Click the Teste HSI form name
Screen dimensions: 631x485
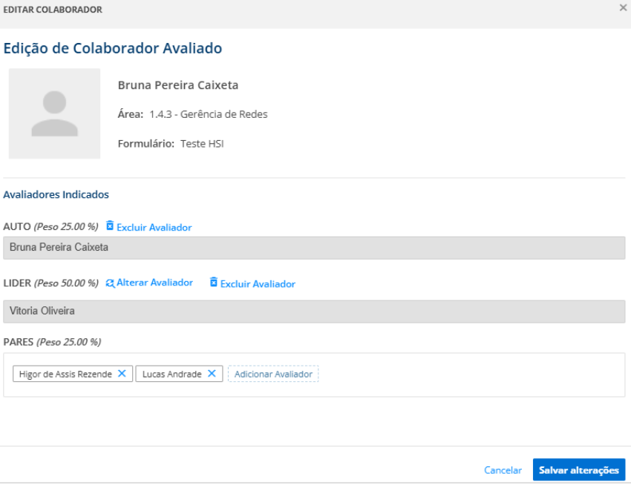(202, 144)
